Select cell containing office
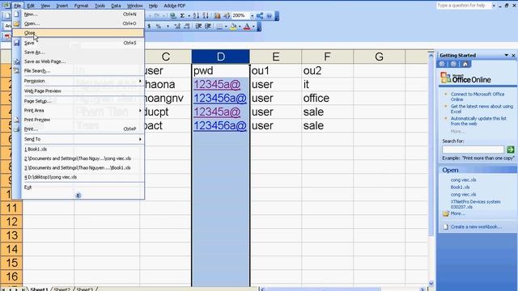The image size is (518, 291). (x=327, y=98)
